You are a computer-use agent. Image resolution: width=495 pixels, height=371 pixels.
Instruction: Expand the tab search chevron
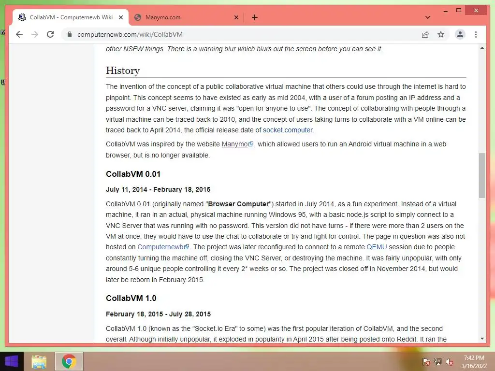(428, 17)
